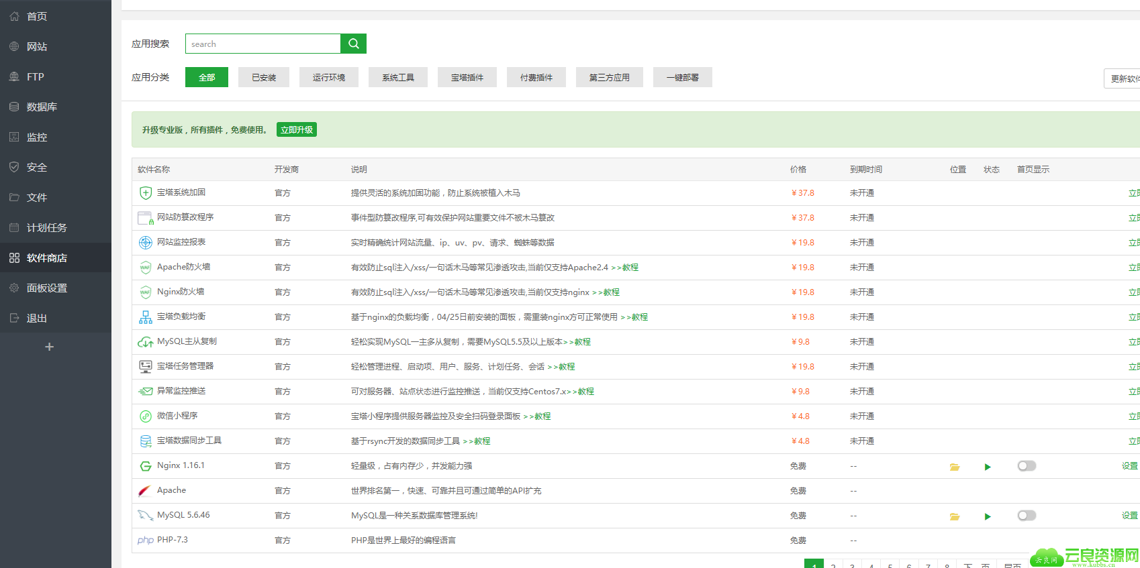Select the 第三方应用 category tab
The height and width of the screenshot is (568, 1140).
[x=610, y=77]
